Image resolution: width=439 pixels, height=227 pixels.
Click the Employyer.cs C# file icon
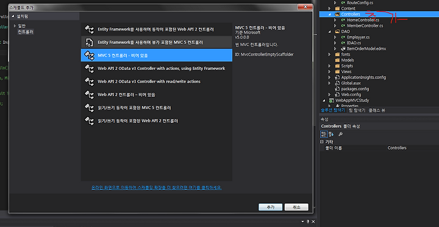tap(343, 37)
